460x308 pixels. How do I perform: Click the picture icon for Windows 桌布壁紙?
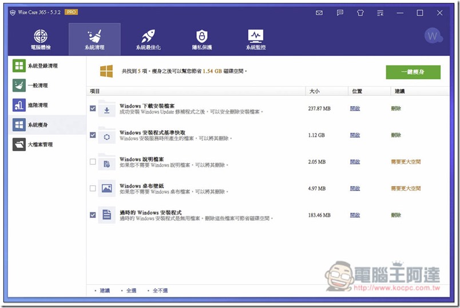click(x=107, y=188)
